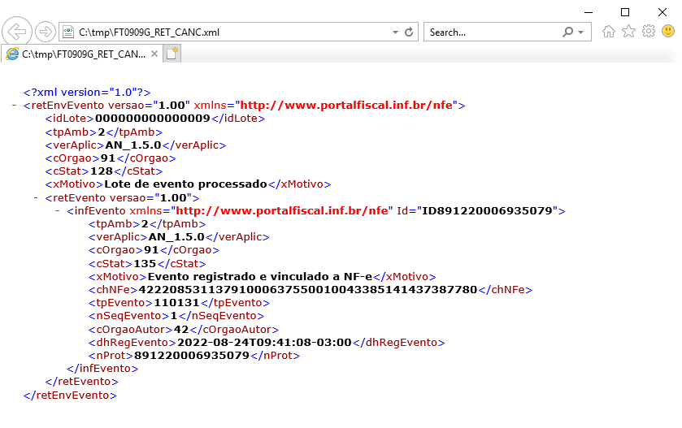Click the xml version="1.0" declaration line
The height and width of the screenshot is (428, 682).
(87, 92)
